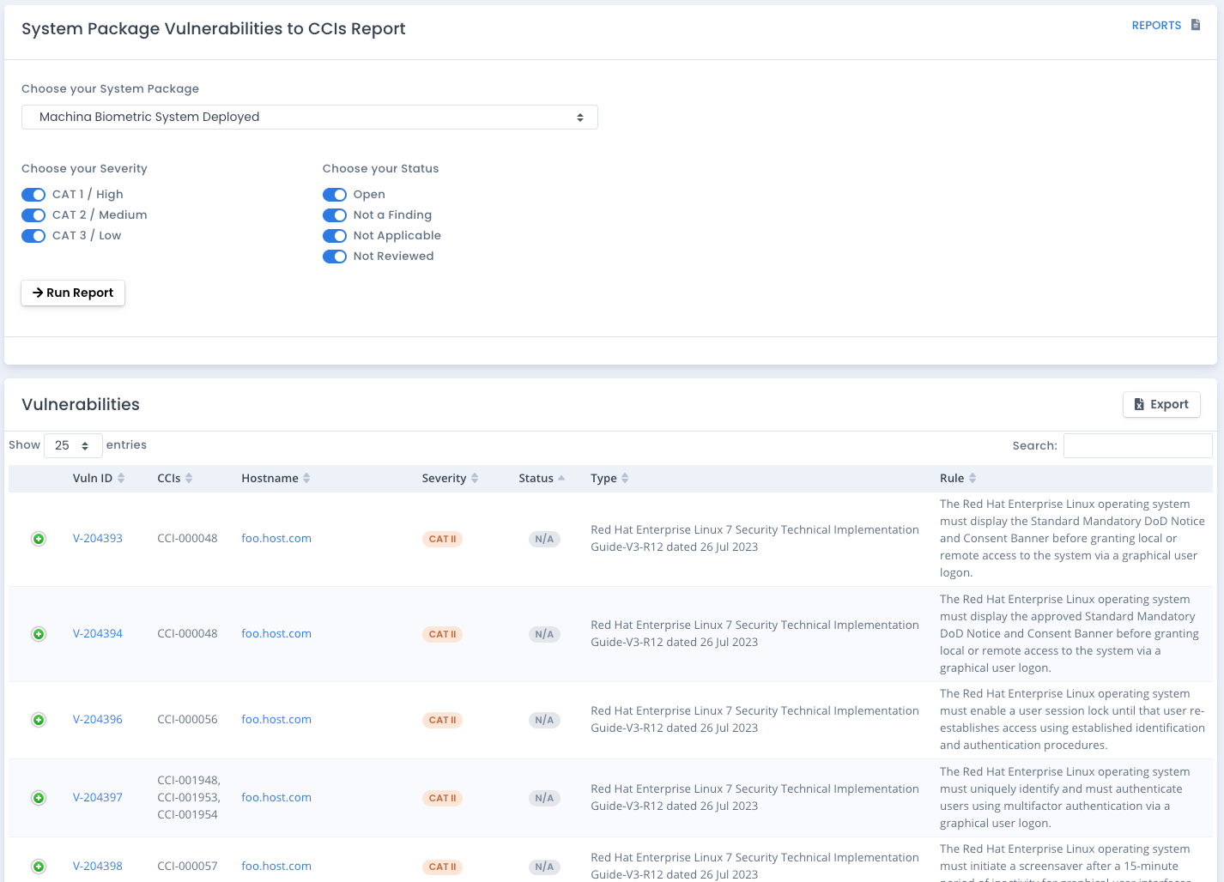Viewport: 1224px width, 882px height.
Task: Open the show entries count dropdown
Action: click(73, 445)
